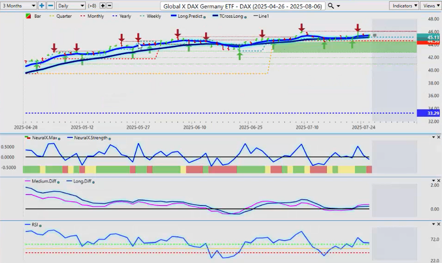Image resolution: width=442 pixels, height=263 pixels.
Task: Toggle the Quarter line in legend
Action: click(x=61, y=16)
